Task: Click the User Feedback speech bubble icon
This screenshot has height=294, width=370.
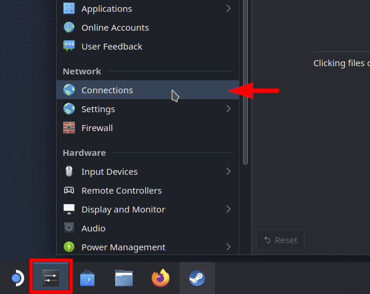Action: coord(69,46)
